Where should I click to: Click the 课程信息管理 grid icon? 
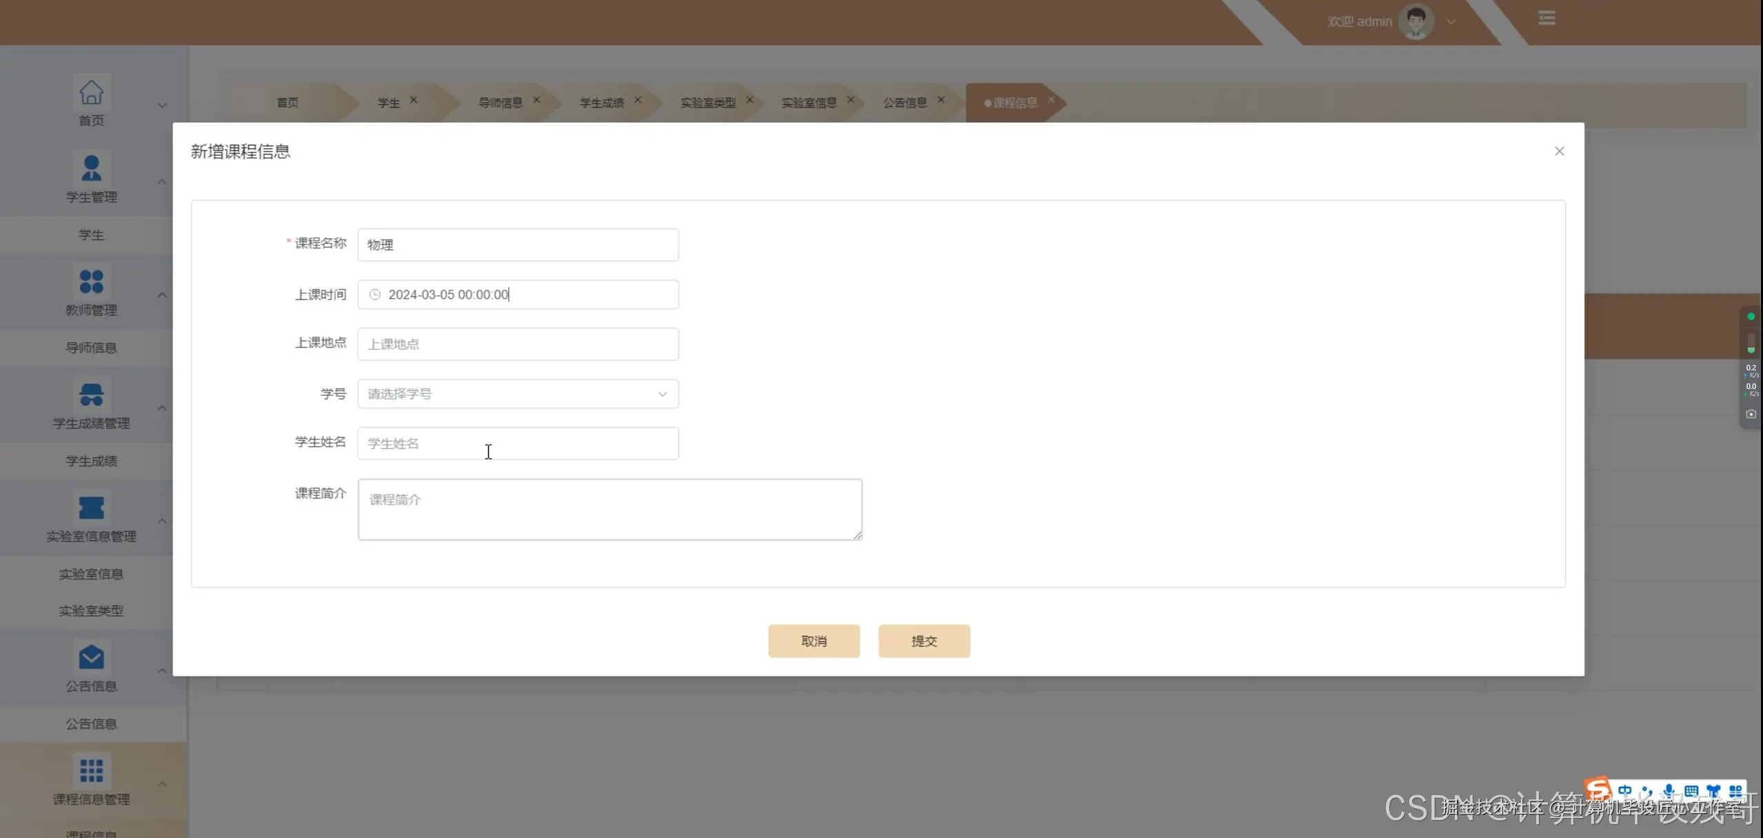click(x=91, y=770)
